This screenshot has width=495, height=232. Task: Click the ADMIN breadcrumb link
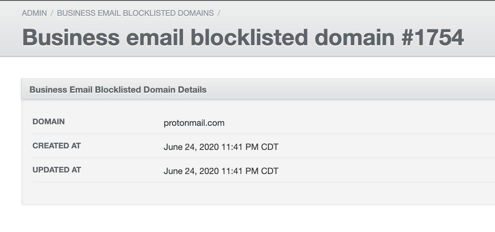[x=34, y=13]
